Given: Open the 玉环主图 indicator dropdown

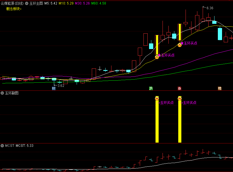Looking at the screenshot, I should click(x=27, y=3).
